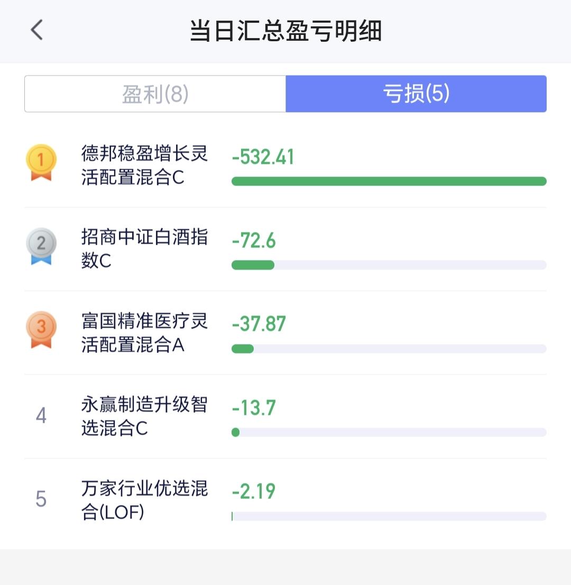Click the rank number 5 label
This screenshot has height=585, width=571.
(41, 499)
